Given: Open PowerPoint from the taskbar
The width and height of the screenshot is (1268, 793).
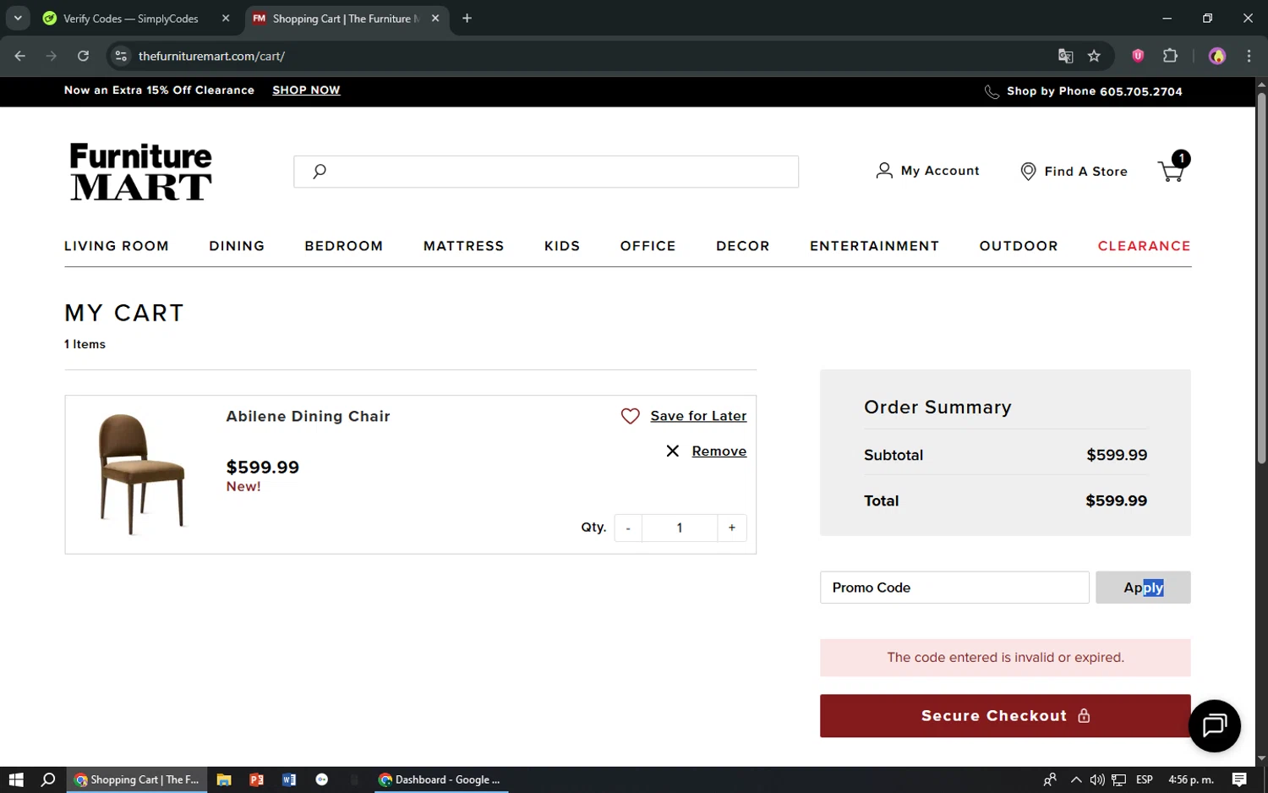Looking at the screenshot, I should (257, 779).
